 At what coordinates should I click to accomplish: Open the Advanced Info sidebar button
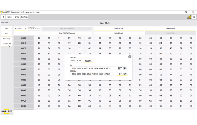click(x=7, y=44)
